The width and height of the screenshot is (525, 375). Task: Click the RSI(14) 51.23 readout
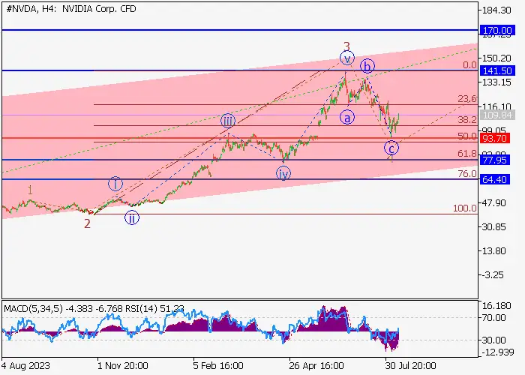(154, 308)
